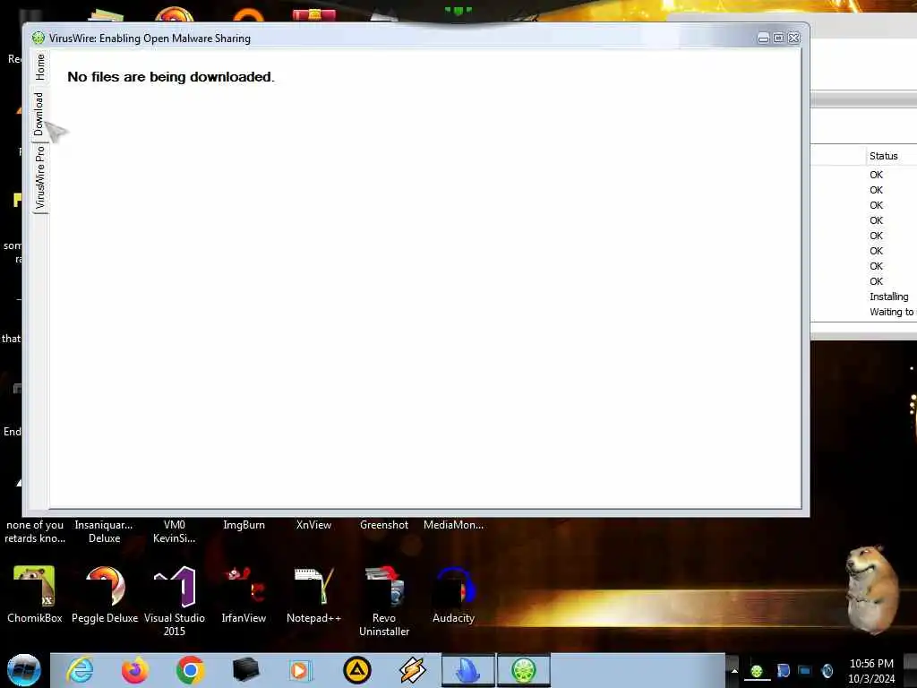Image resolution: width=917 pixels, height=688 pixels.
Task: Select the XnView desktop label
Action: [x=313, y=525]
